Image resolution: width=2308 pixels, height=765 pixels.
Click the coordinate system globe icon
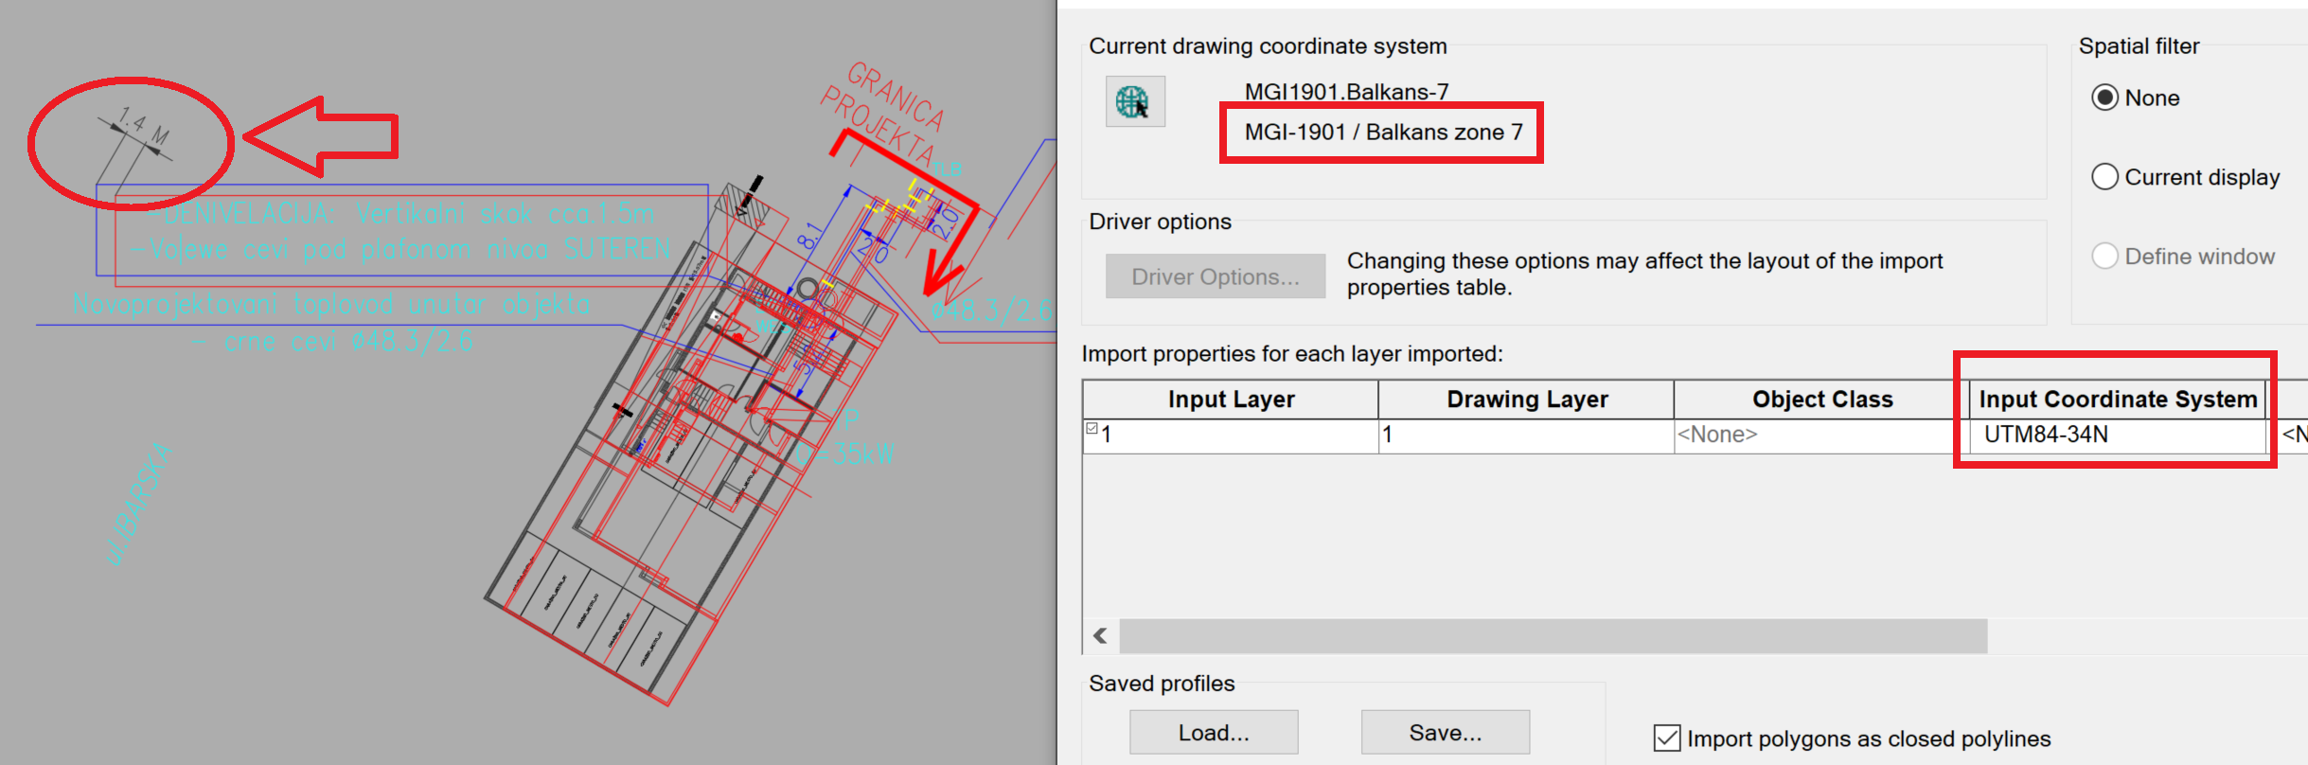tap(1135, 101)
